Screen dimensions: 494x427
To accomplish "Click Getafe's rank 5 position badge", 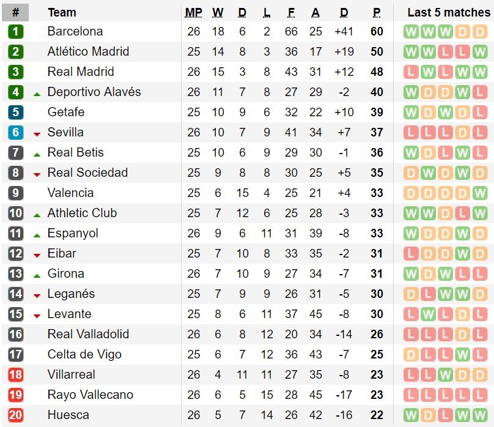I will coord(15,113).
